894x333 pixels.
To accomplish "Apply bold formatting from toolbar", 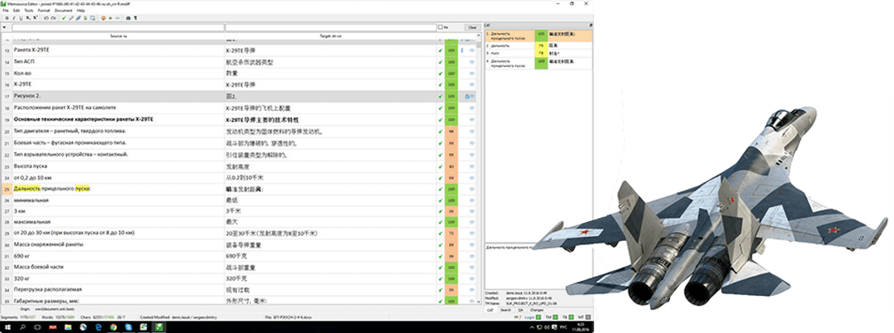I will click(6, 17).
